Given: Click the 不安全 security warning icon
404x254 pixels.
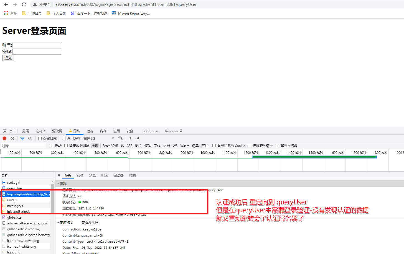Looking at the screenshot, I should pyautogui.click(x=35, y=4).
